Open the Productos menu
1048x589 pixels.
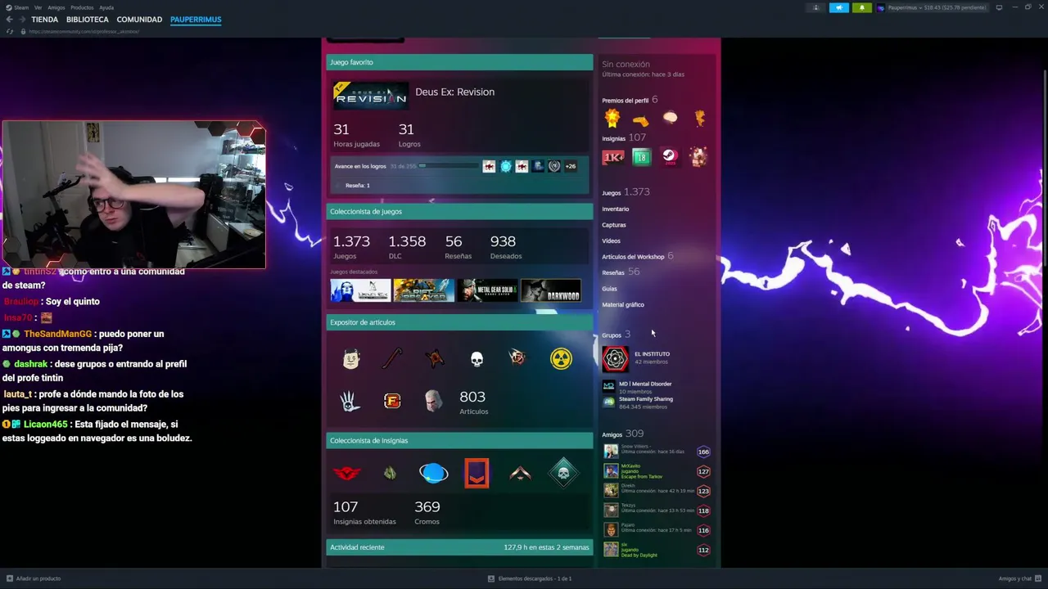(82, 7)
